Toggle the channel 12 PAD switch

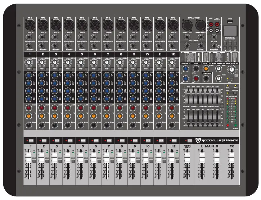177,69
